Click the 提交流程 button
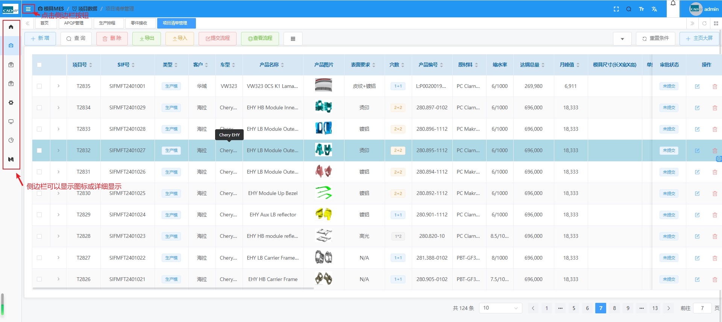Screen dimensions: 722x322 coord(218,38)
